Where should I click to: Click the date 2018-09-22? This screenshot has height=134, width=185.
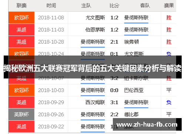click(x=51, y=127)
